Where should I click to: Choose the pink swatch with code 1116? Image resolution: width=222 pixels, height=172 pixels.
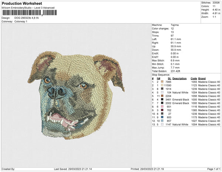pos(162,107)
